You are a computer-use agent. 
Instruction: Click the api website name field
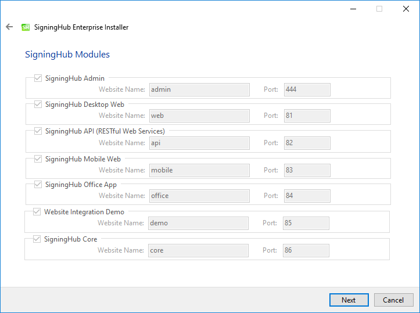coord(199,143)
